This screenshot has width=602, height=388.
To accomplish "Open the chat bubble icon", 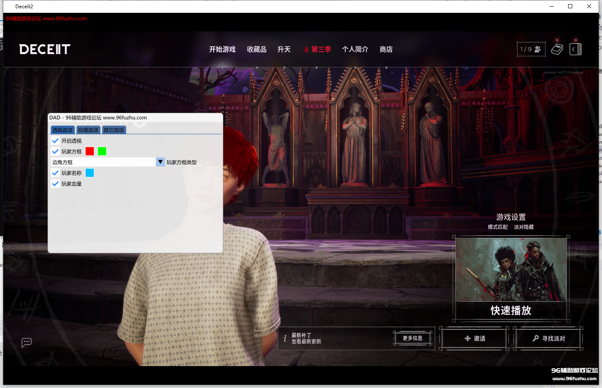I will pyautogui.click(x=26, y=343).
